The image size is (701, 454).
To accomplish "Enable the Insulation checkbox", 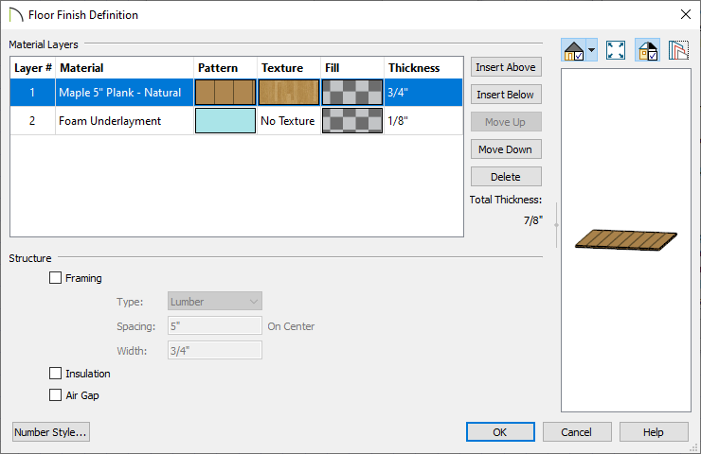I will click(x=56, y=374).
